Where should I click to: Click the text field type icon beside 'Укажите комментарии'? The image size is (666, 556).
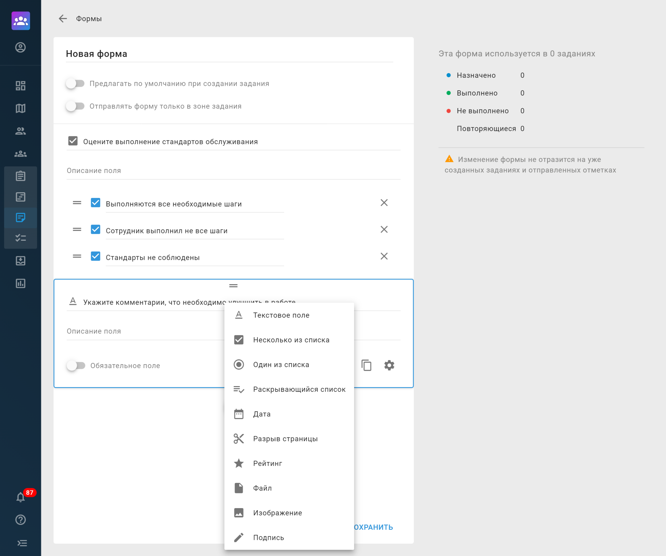pyautogui.click(x=73, y=302)
